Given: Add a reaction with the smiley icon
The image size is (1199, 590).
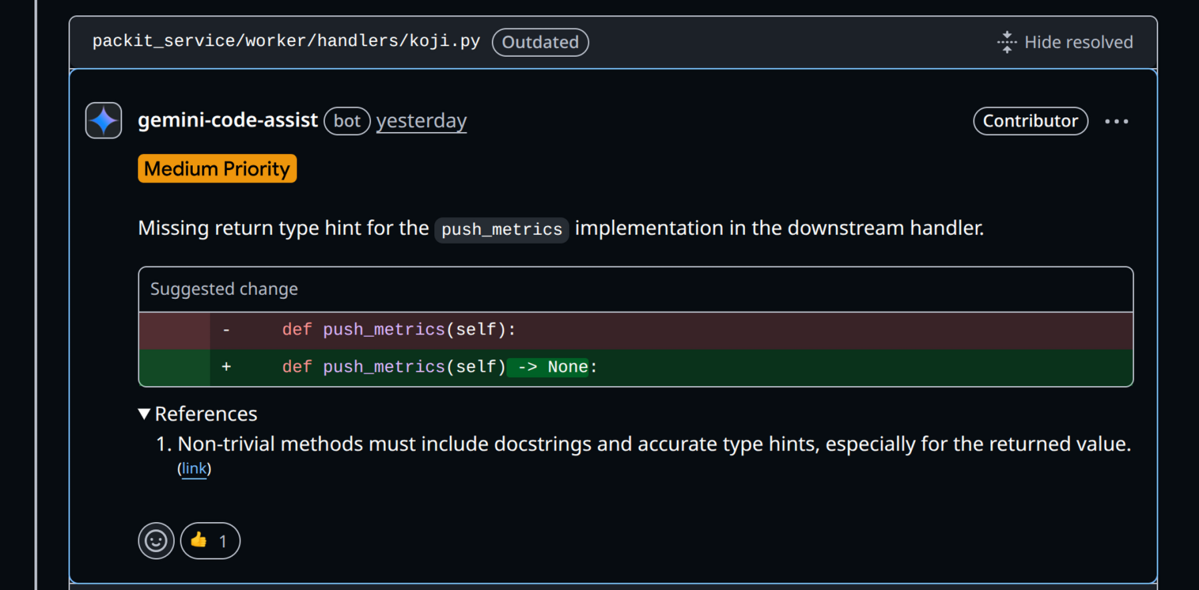Looking at the screenshot, I should [156, 541].
